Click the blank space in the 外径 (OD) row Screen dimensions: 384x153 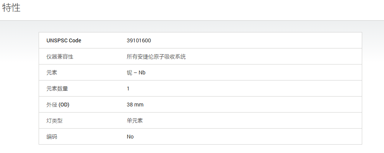coord(252,105)
